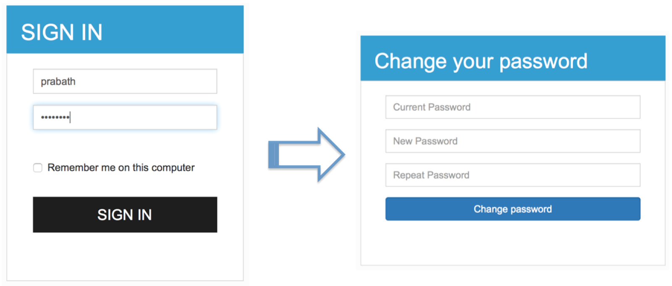This screenshot has height=286, width=672.
Task: Click the Remember me label text
Action: [x=121, y=168]
